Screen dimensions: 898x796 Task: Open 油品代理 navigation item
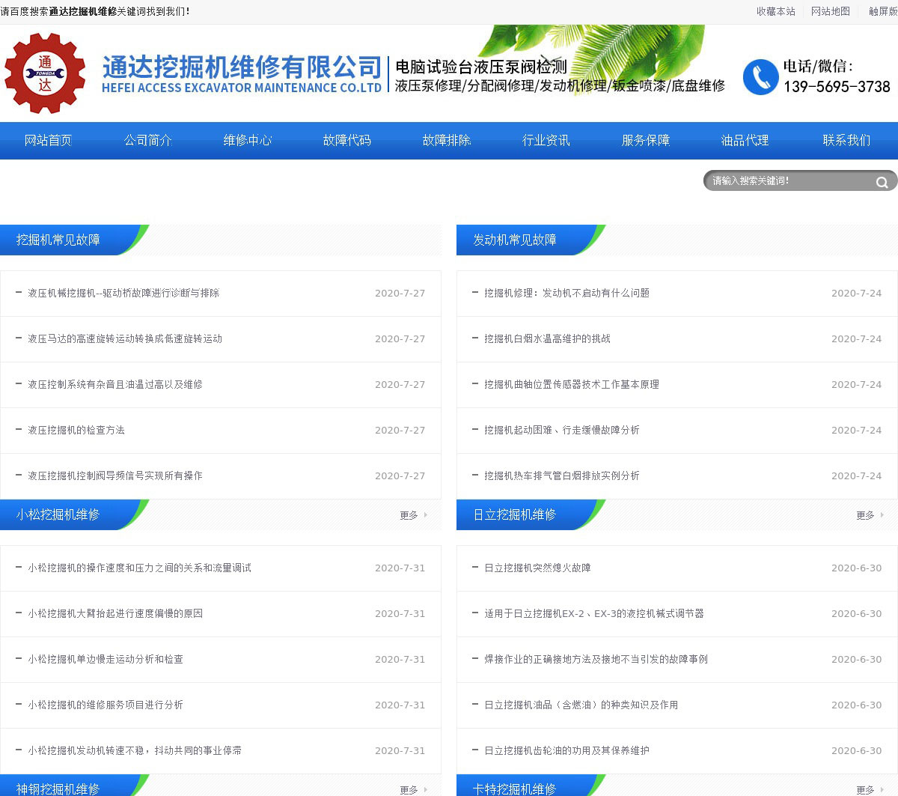[x=745, y=141]
